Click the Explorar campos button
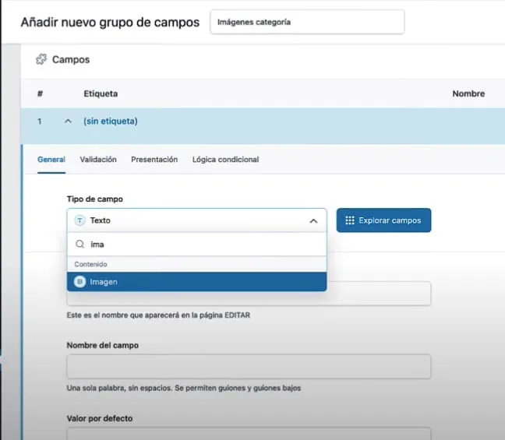Screen dimensions: 505x440 (383, 220)
